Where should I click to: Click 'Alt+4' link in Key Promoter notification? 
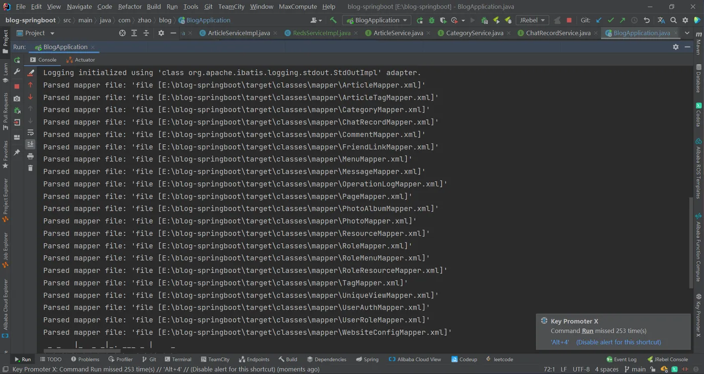[560, 342]
